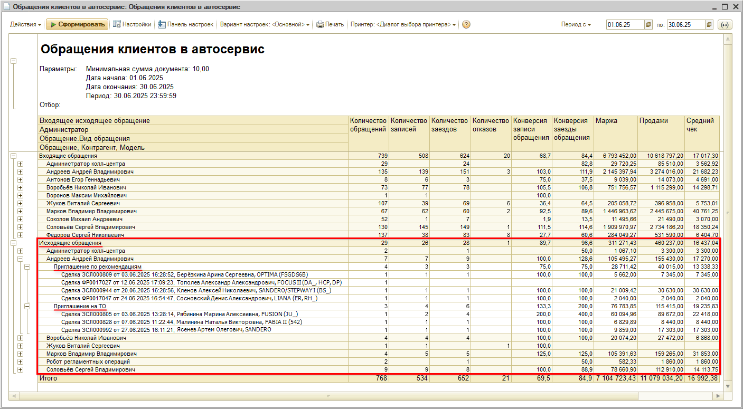Screen dimensions: 743x409
Task: Select the deal row 'Сделка ЗСЛ000992' for Ясенев
Action: (x=166, y=330)
